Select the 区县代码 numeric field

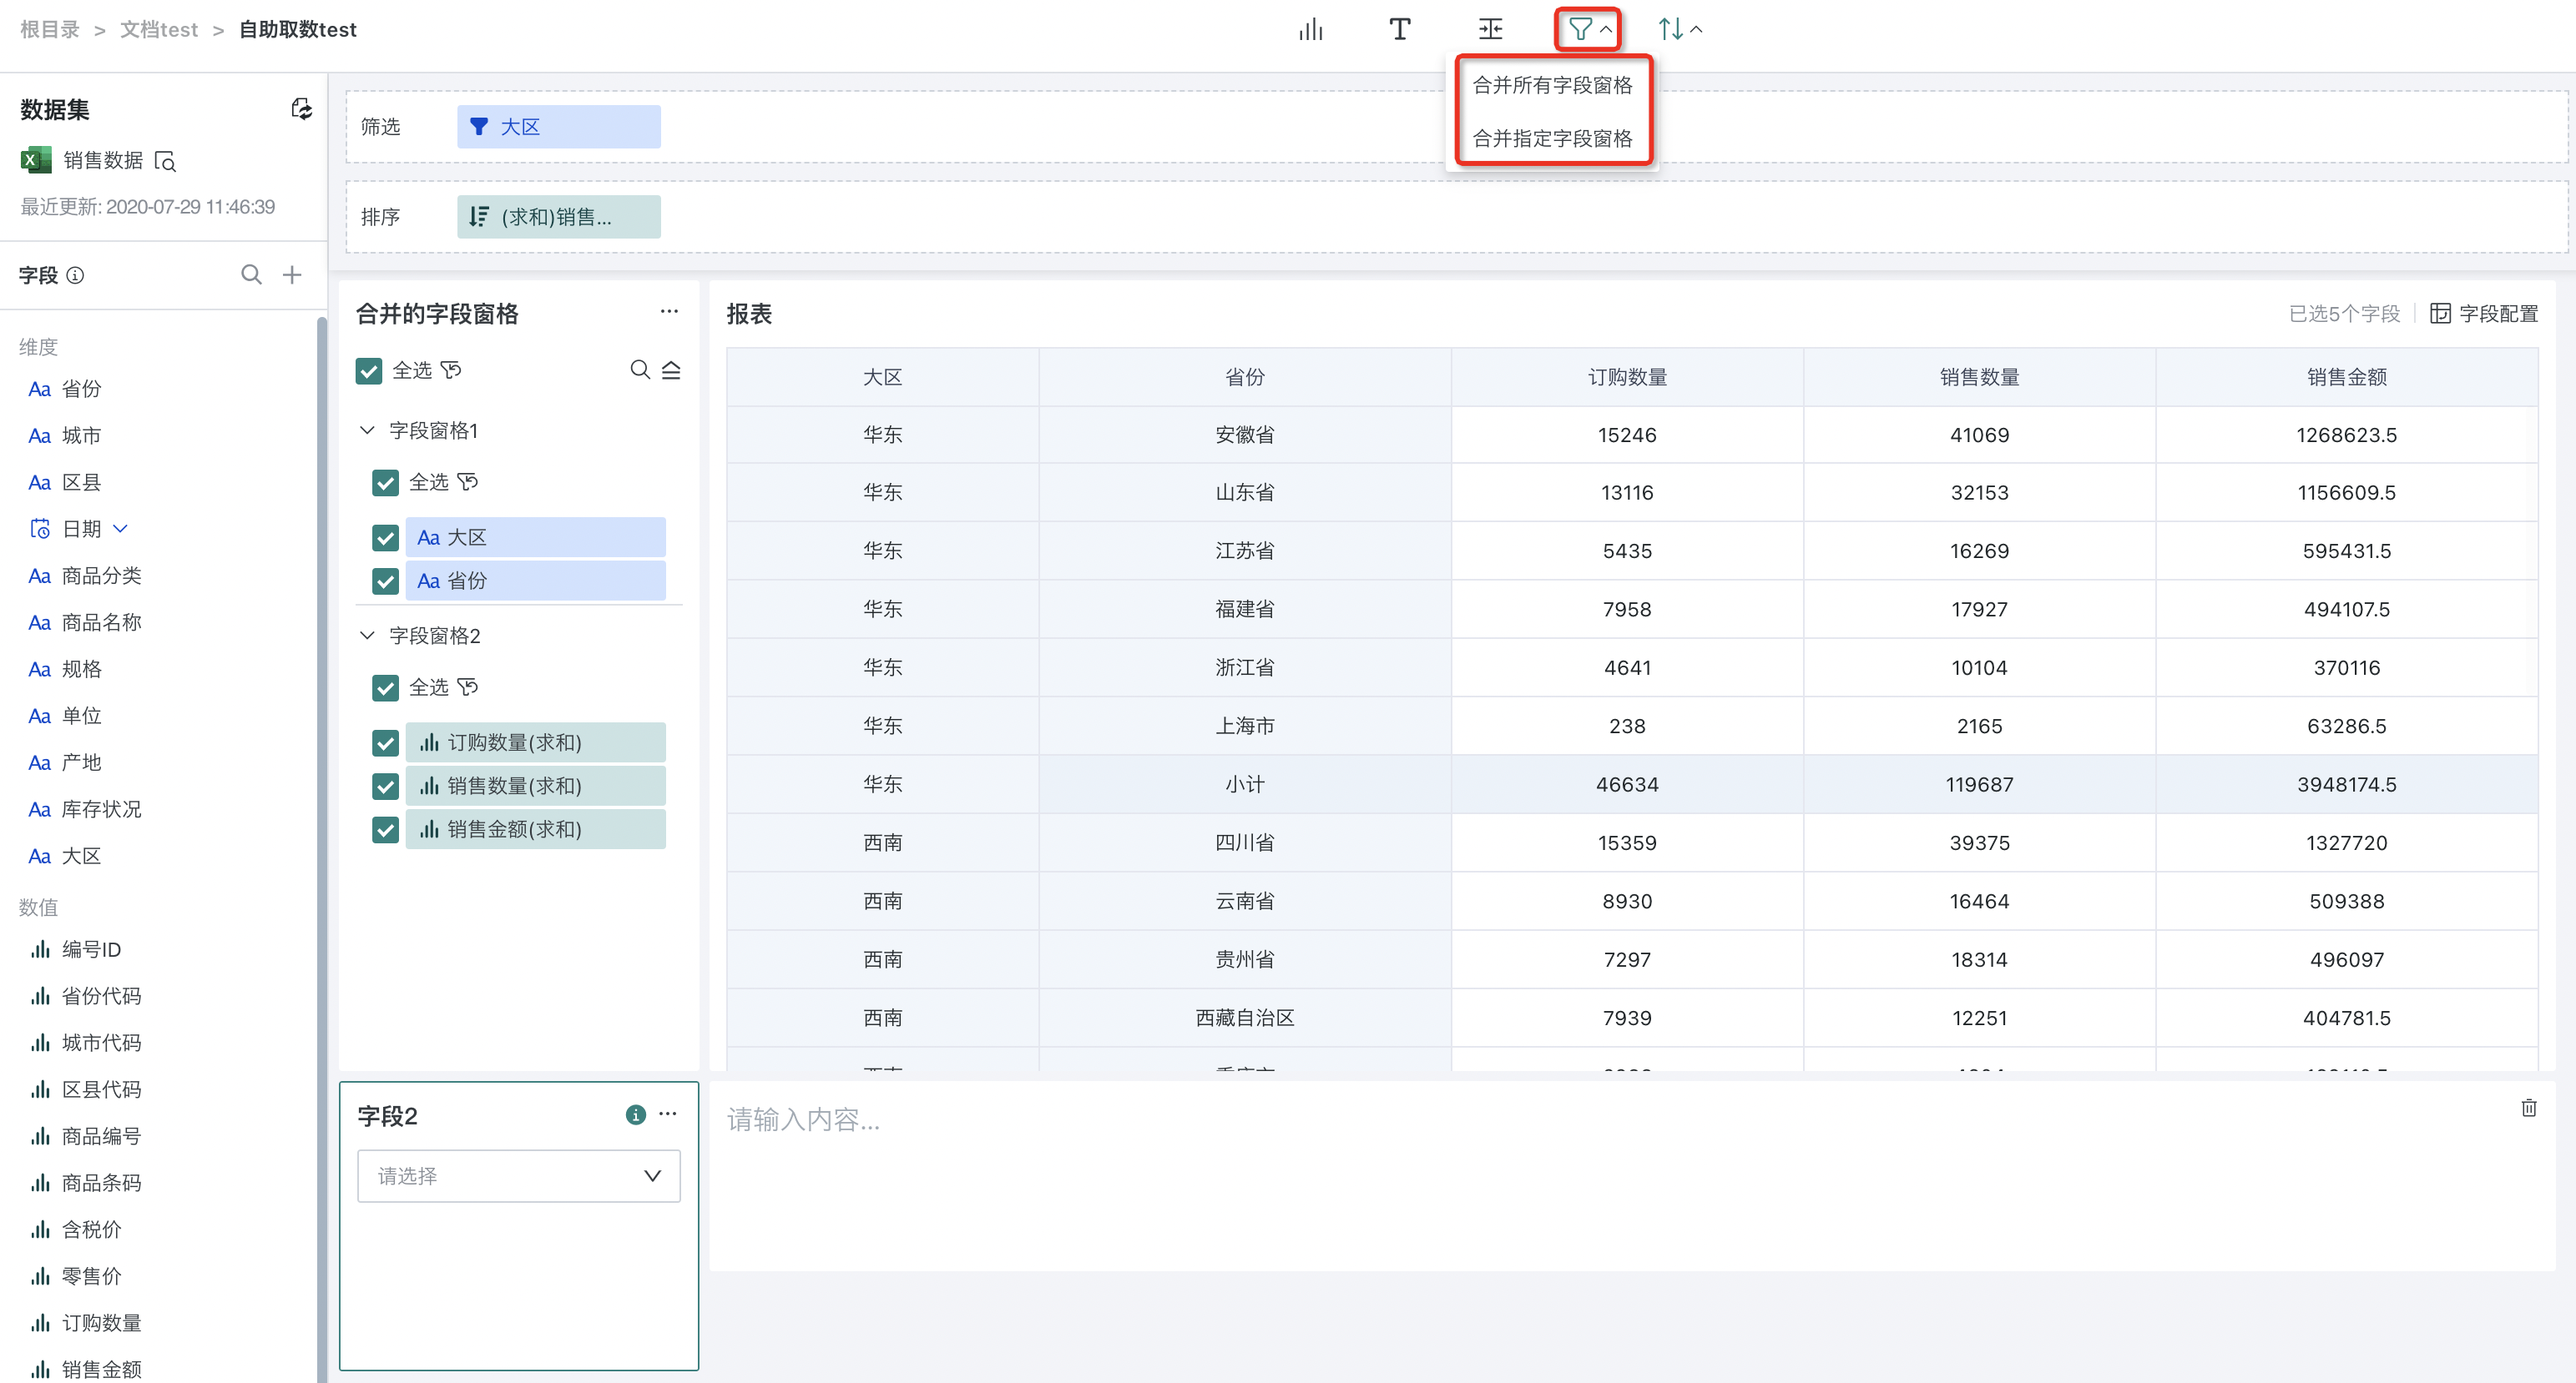(101, 1089)
